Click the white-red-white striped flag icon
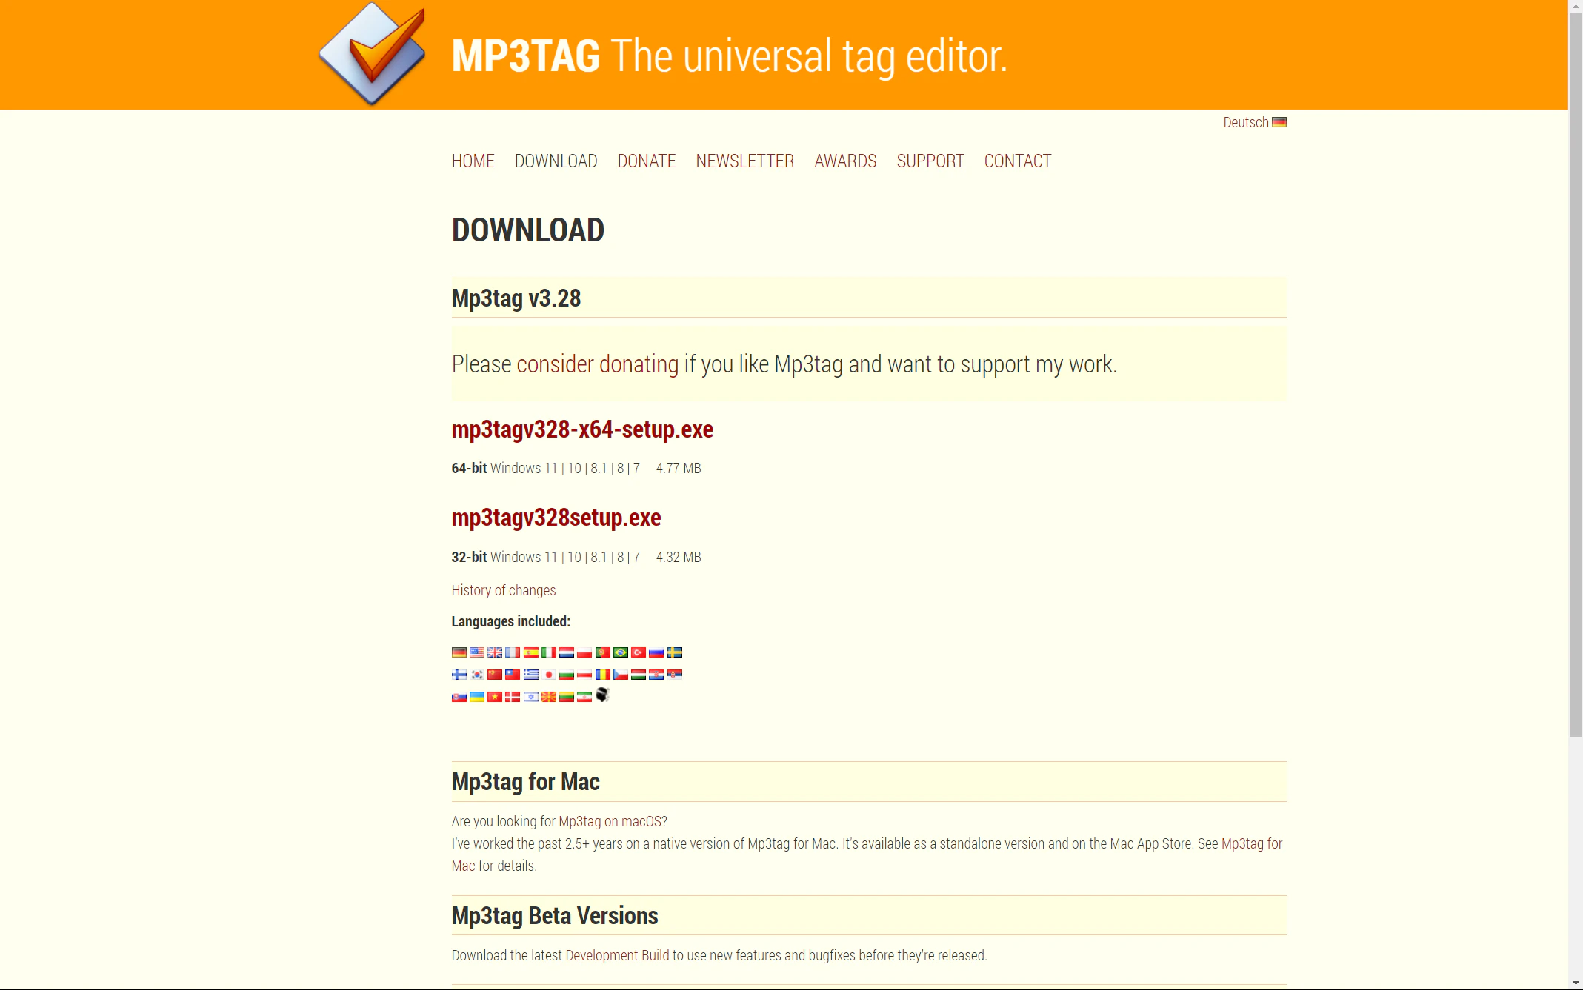 click(x=584, y=675)
